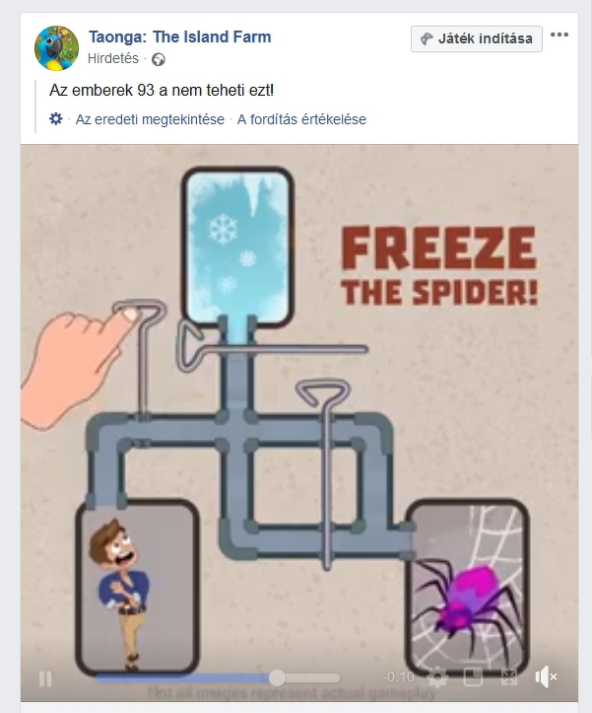Click the Taonga parrot profile picture
The height and width of the screenshot is (713, 592).
click(56, 48)
